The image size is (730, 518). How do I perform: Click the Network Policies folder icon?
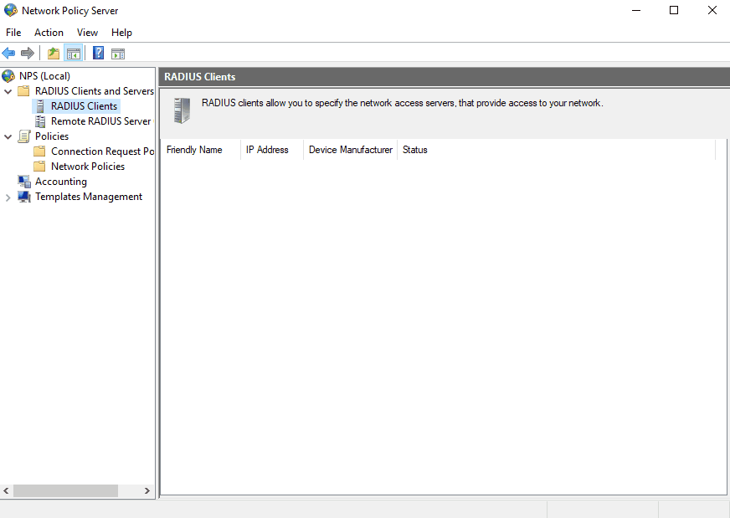click(39, 167)
